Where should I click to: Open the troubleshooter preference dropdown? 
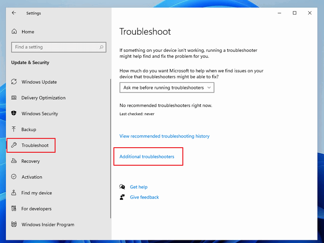[x=167, y=87]
